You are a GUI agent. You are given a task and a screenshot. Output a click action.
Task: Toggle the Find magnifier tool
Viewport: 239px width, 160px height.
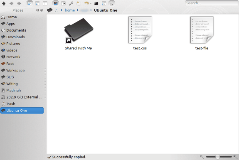coord(112,3)
